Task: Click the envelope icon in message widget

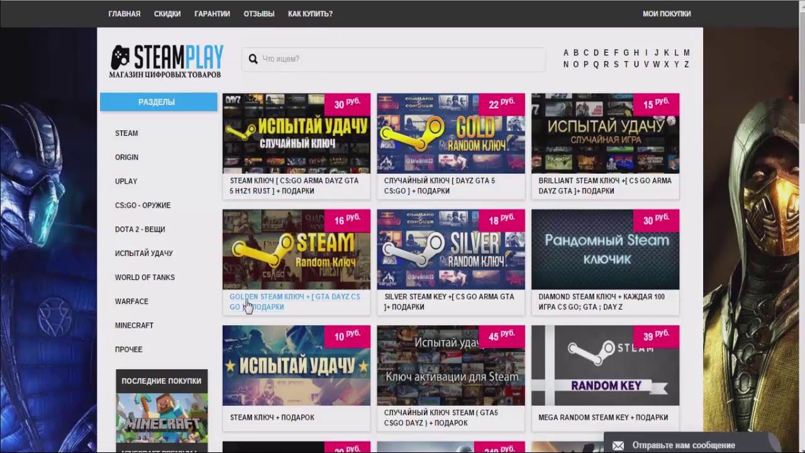Action: (618, 445)
